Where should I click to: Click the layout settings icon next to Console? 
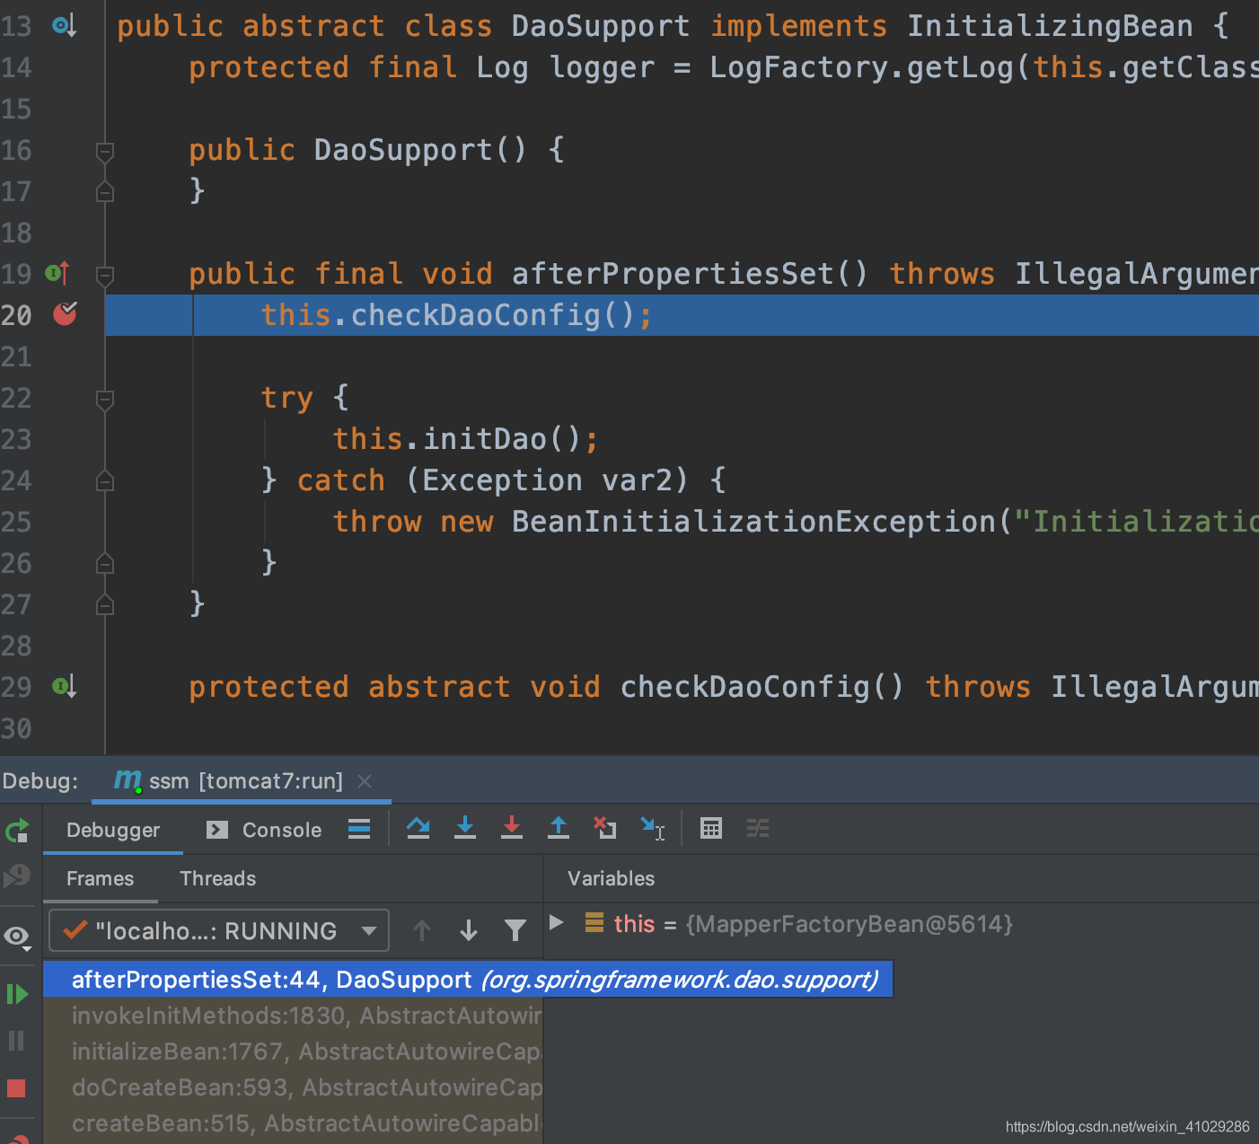(359, 829)
